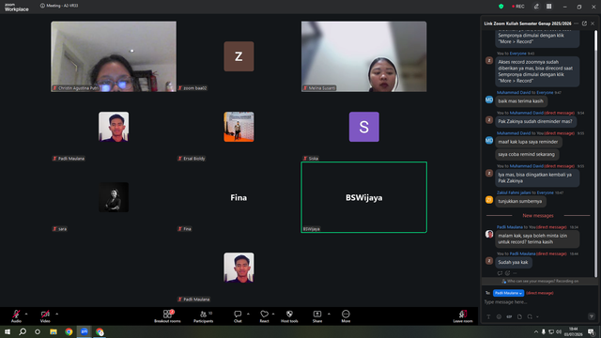Attach a file in chat composer
The width and height of the screenshot is (601, 338).
pyautogui.click(x=519, y=316)
